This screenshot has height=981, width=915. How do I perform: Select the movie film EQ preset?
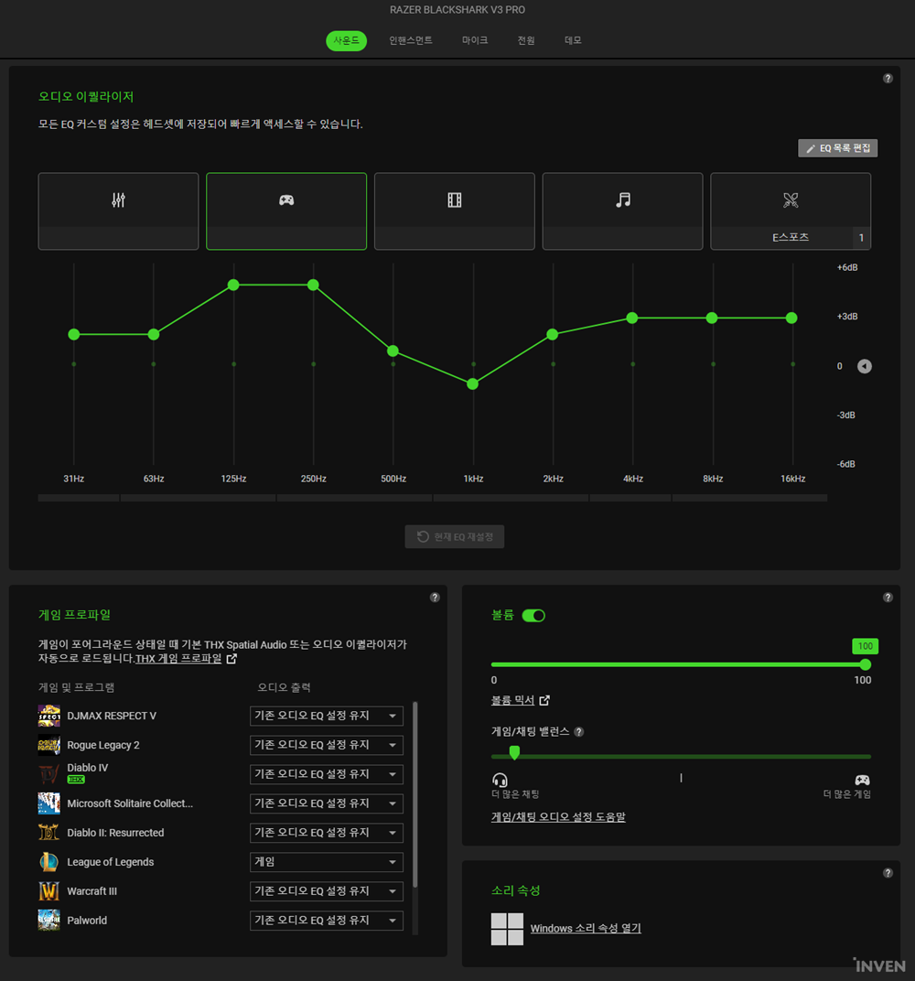(x=455, y=210)
